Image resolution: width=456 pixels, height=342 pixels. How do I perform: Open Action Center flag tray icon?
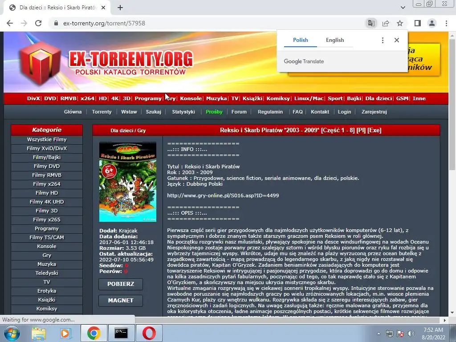click(400, 334)
